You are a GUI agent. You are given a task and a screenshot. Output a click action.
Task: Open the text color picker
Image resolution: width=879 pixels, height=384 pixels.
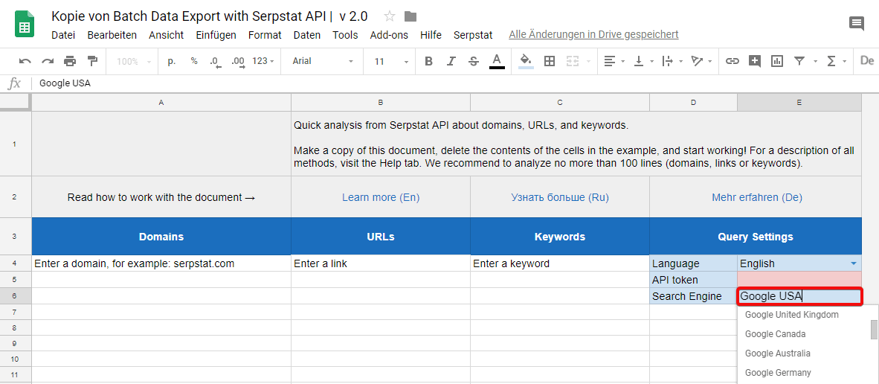point(497,61)
